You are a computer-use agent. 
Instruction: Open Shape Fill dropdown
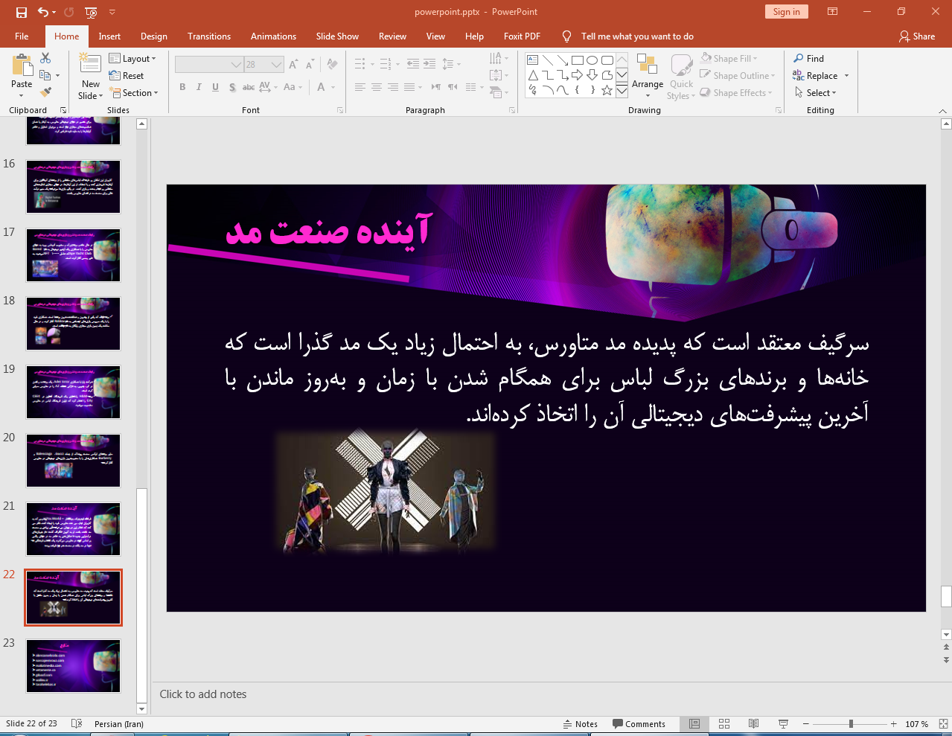tap(729, 59)
